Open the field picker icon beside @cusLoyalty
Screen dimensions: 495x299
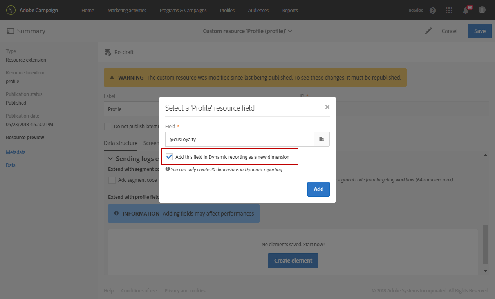(x=322, y=139)
